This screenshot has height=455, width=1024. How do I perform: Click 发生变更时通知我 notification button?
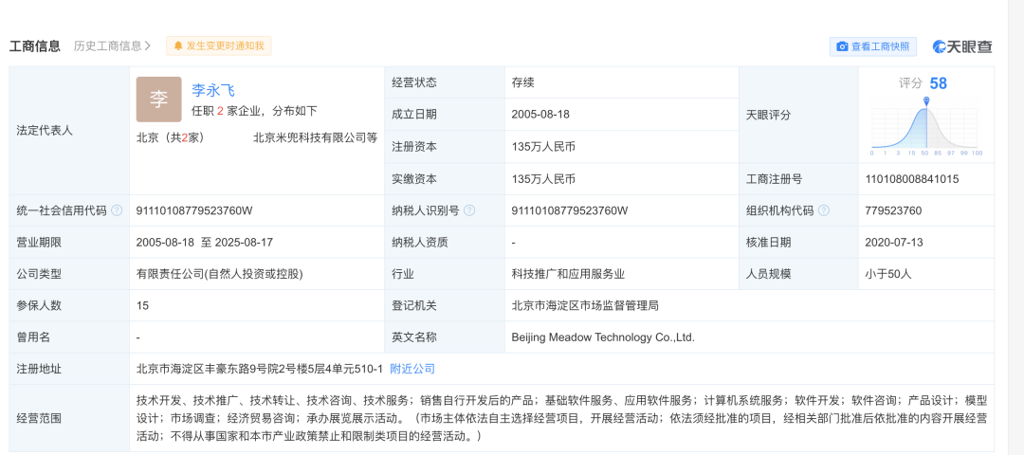coord(218,45)
